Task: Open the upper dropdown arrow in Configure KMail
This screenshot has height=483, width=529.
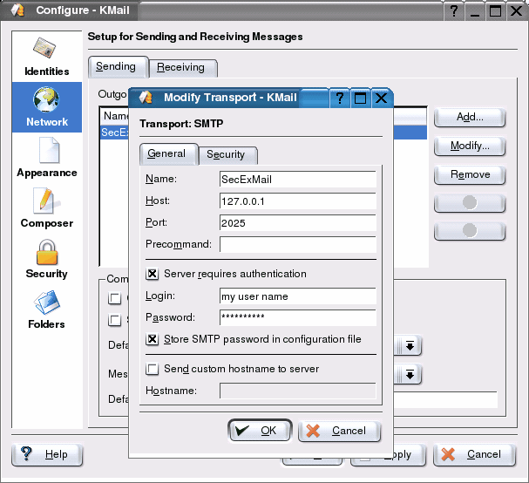Action: (x=410, y=345)
